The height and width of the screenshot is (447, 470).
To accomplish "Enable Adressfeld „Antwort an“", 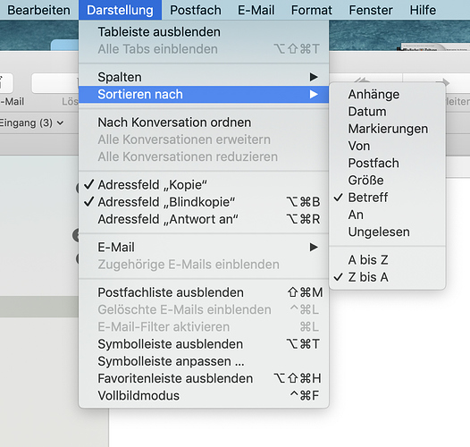I will (x=204, y=219).
